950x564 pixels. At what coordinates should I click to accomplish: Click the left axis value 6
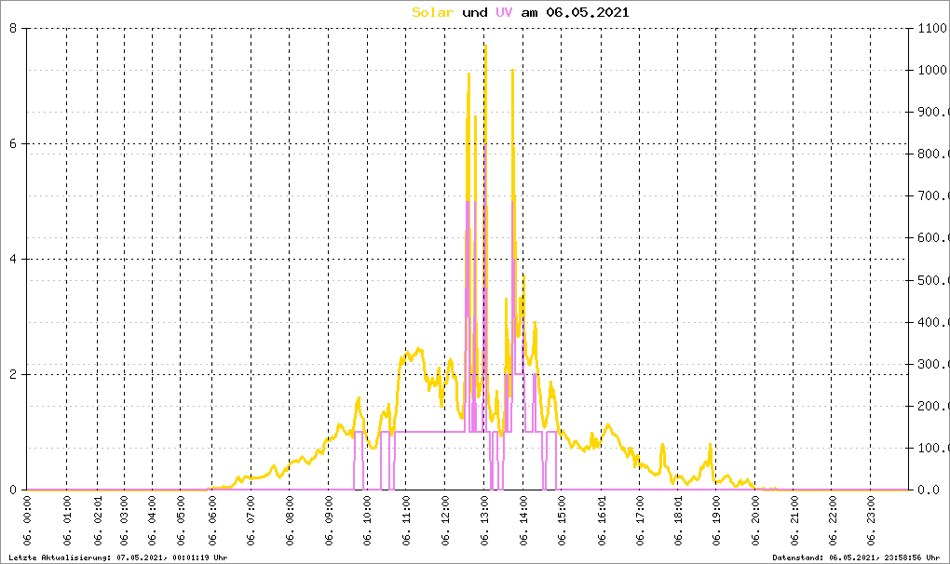pos(13,143)
